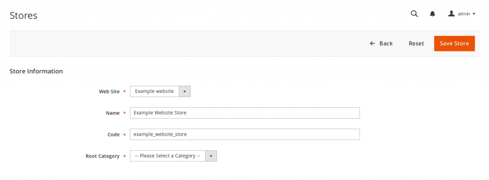Click the Back arrow icon
Image resolution: width=489 pixels, height=180 pixels.
tap(372, 43)
